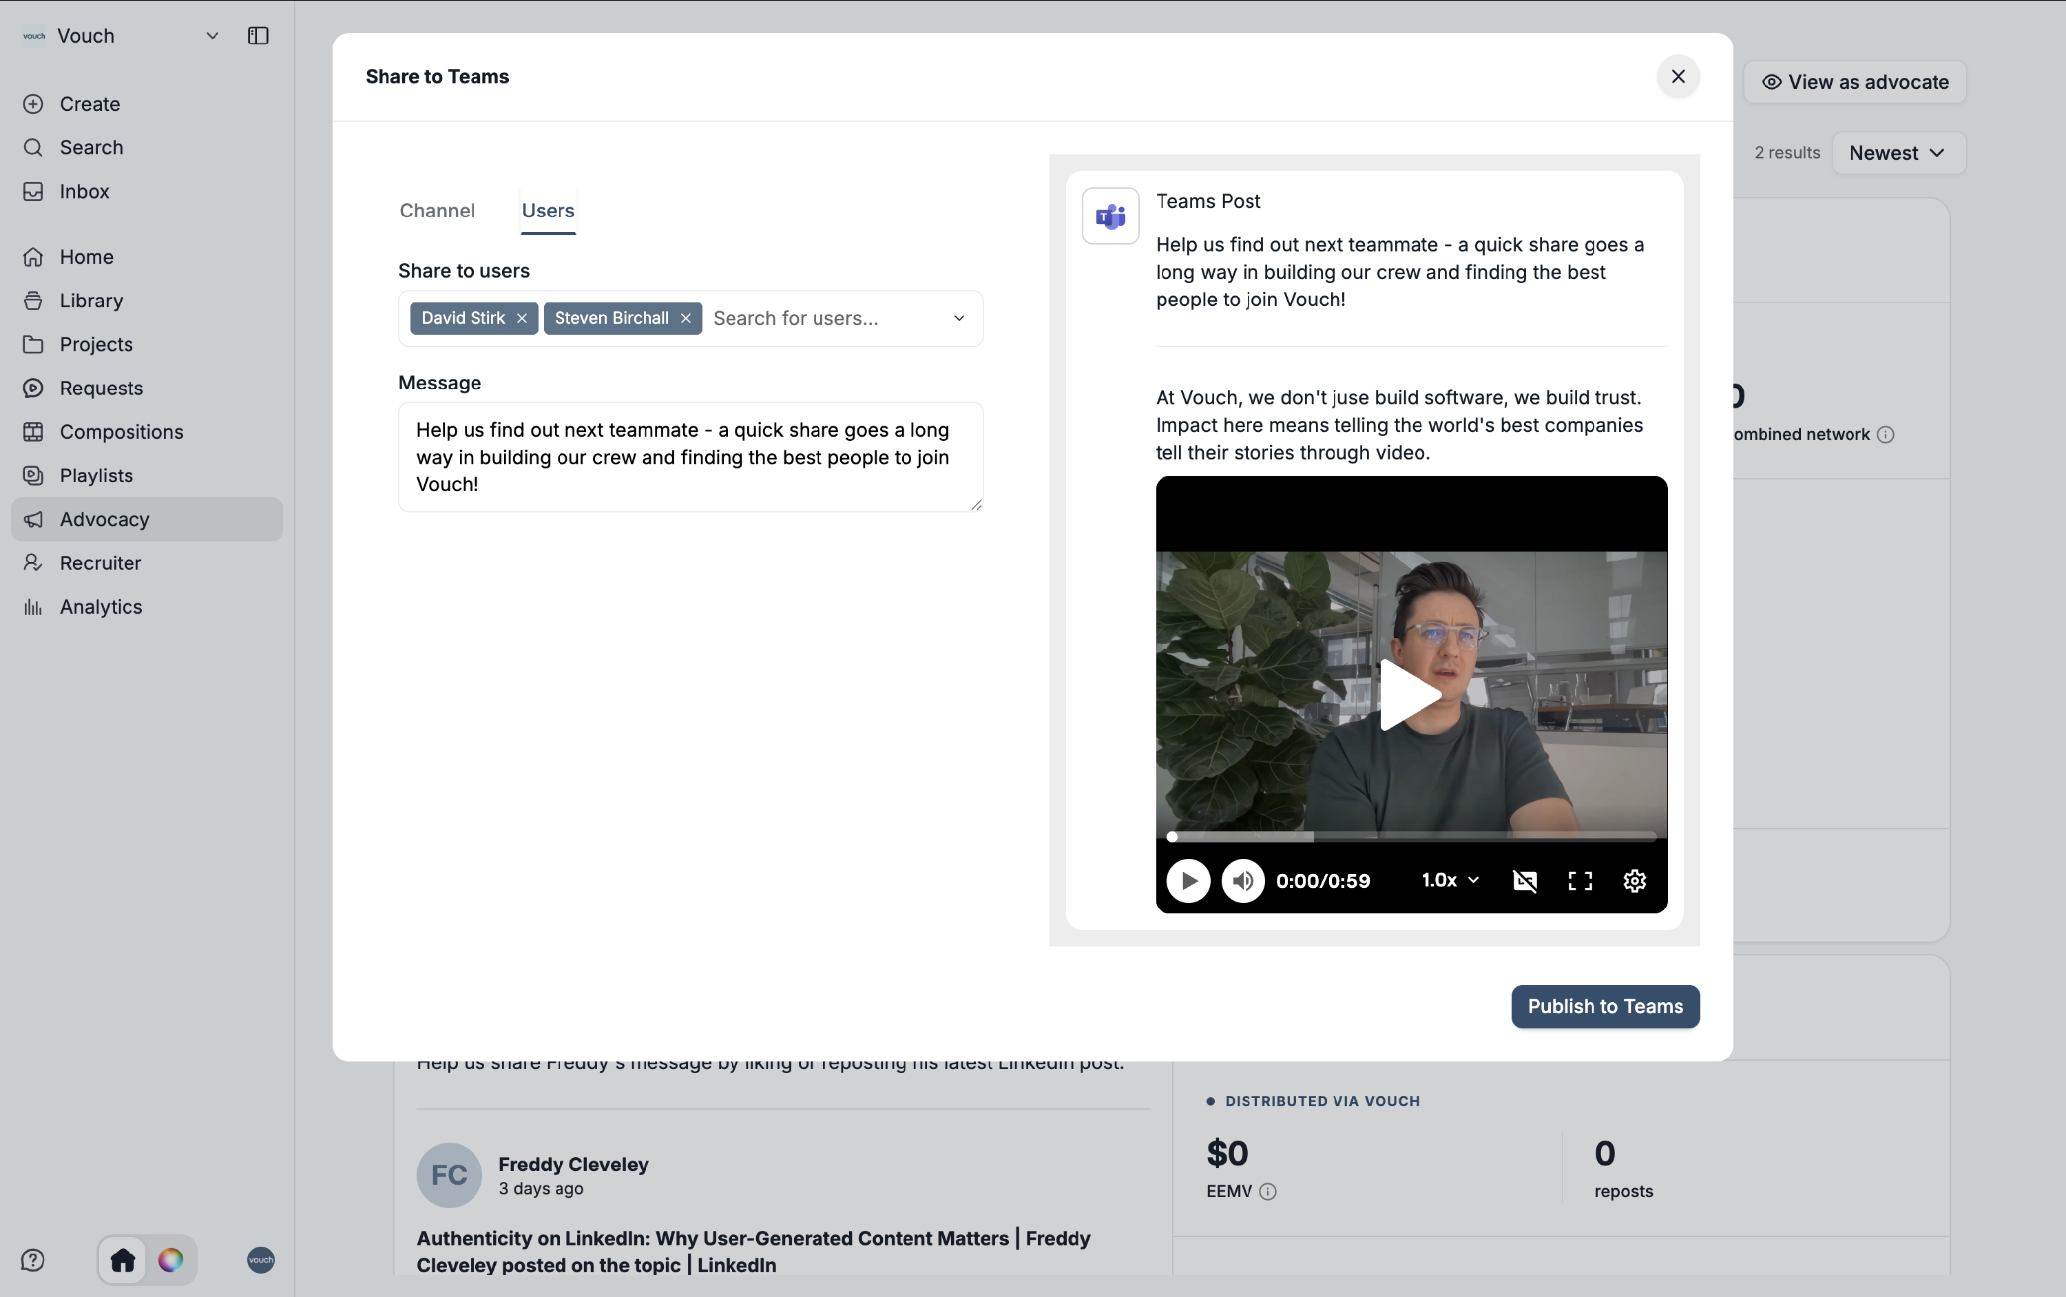This screenshot has height=1297, width=2066.
Task: Open Freddy Cleveley's FC avatar
Action: point(450,1175)
